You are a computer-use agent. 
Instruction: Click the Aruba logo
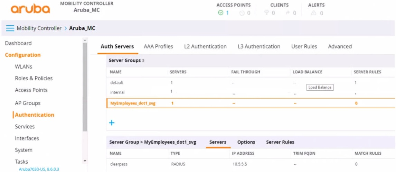(30, 9)
